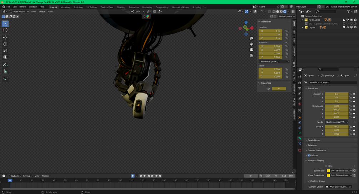Open the File menu
The image size is (359, 194).
[8, 7]
